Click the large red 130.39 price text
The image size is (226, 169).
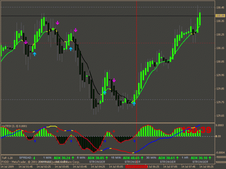(x=196, y=130)
